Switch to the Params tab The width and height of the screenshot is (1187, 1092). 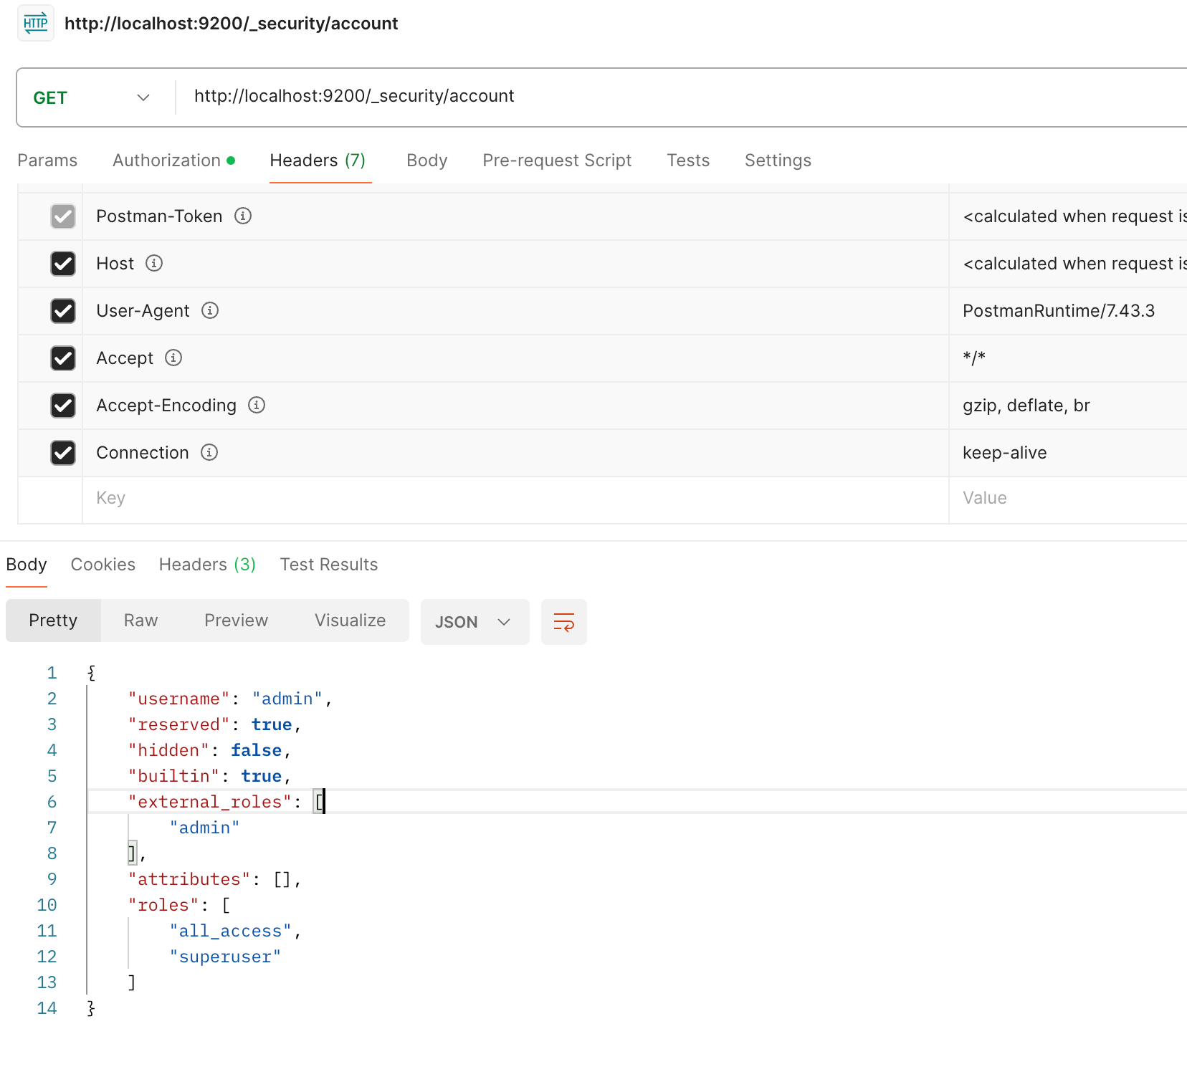tap(47, 161)
